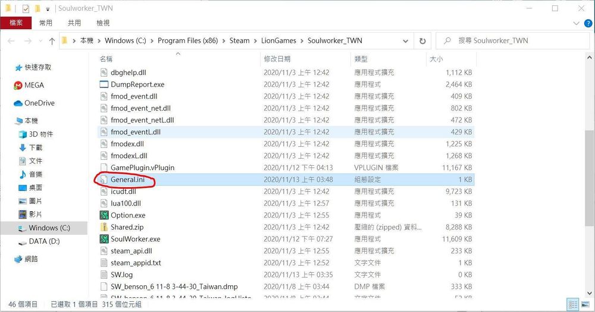Select the dbghelp.dll file icon
Viewport: 595px width, 312px height.
point(104,73)
